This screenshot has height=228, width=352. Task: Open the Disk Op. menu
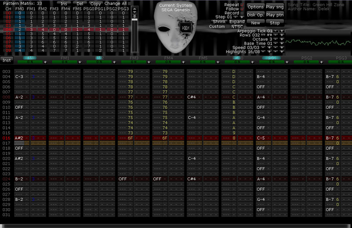click(255, 15)
